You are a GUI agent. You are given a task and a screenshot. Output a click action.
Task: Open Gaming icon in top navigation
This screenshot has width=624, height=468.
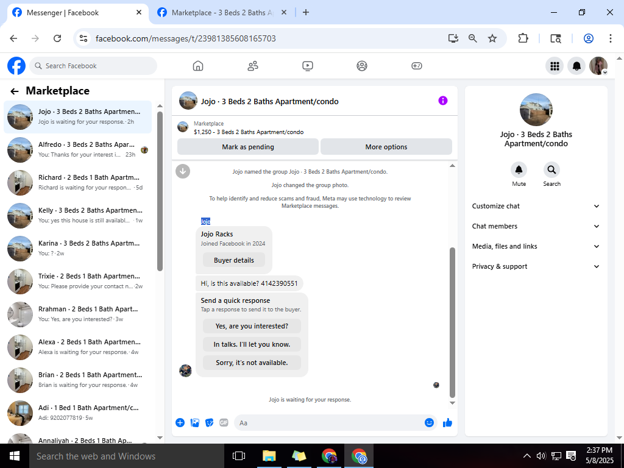click(x=417, y=66)
